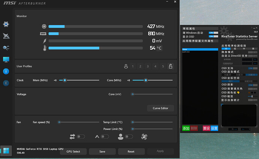This screenshot has height=159, width=259.
Task: Click the fan sync arrows icon
Action: [x=72, y=137]
